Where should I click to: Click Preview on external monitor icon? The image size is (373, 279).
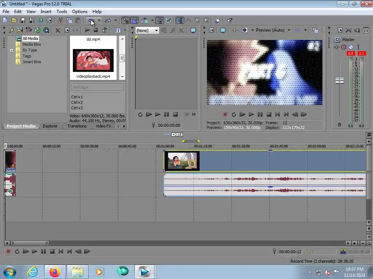click(x=223, y=30)
